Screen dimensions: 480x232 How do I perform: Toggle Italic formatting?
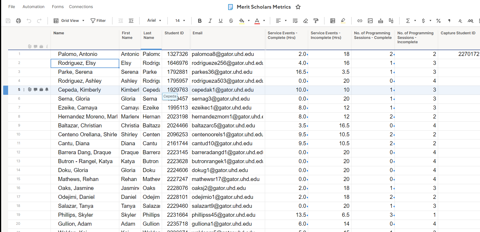pyautogui.click(x=210, y=21)
